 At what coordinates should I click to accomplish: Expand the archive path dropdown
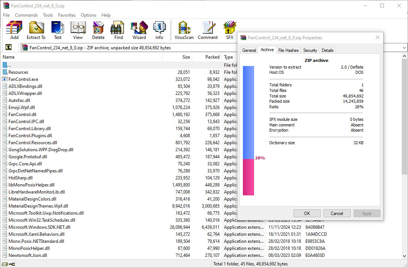tap(404, 47)
